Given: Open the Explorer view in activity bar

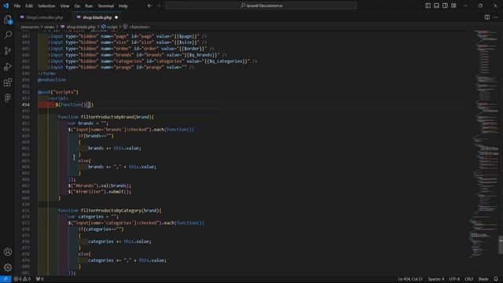Looking at the screenshot, I should tap(8, 20).
